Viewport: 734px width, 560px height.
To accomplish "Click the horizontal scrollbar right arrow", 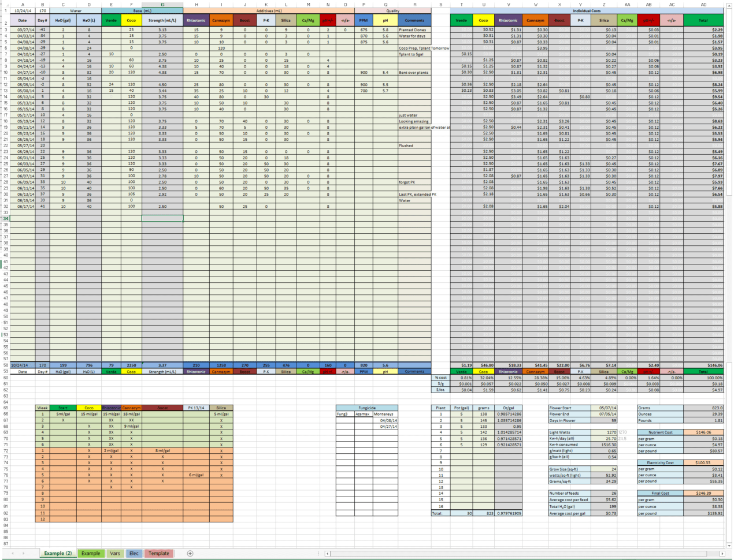I will pyautogui.click(x=722, y=553).
